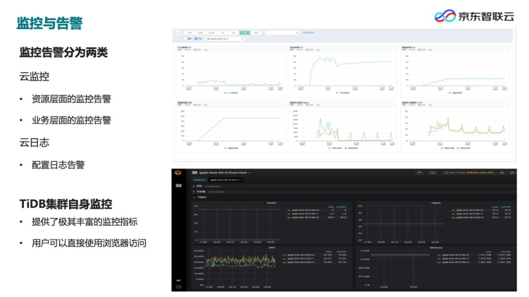Click the heading TiDB集群自身监控
The image size is (529, 297).
(x=66, y=204)
